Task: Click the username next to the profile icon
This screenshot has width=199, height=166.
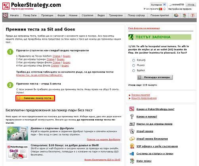Action: [x=178, y=4]
